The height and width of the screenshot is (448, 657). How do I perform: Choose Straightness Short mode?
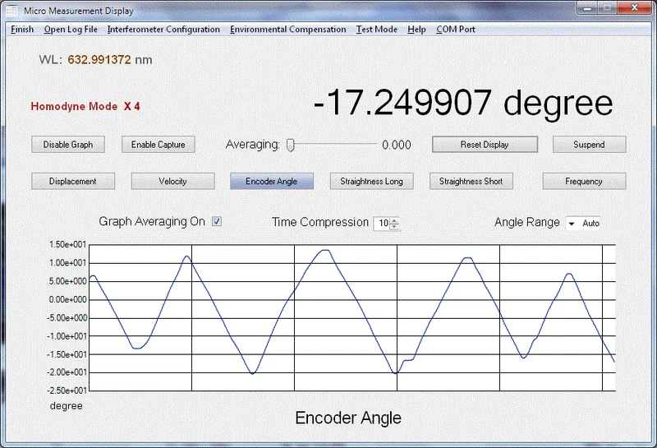click(471, 181)
